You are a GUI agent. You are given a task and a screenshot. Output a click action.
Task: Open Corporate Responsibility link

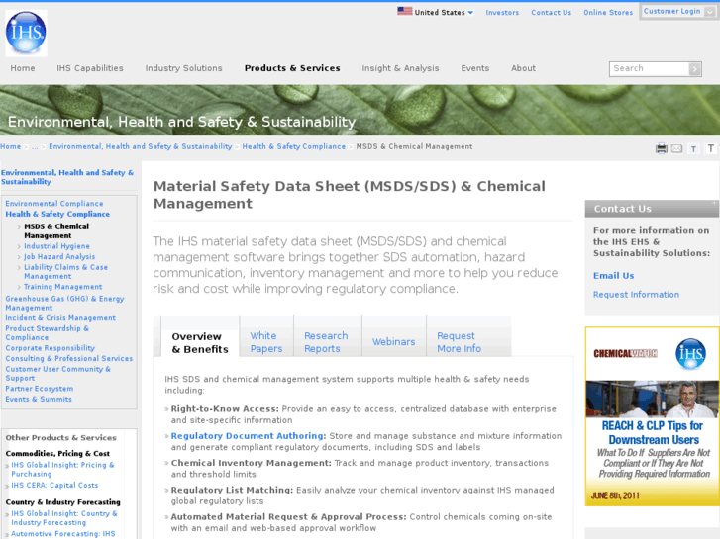51,348
